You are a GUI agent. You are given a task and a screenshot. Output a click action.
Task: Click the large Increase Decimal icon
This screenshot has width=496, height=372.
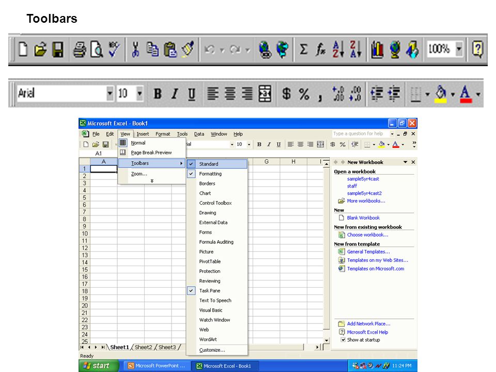338,94
